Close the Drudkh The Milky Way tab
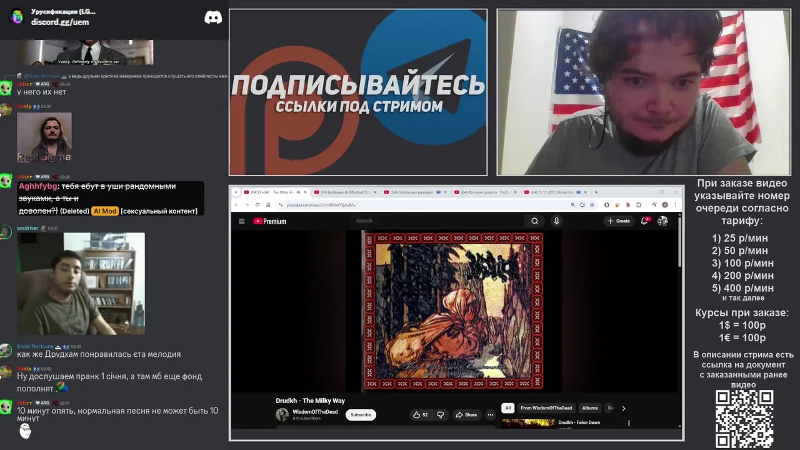 305,192
